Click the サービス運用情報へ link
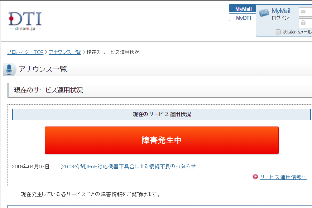The image size is (312, 208). 283,177
